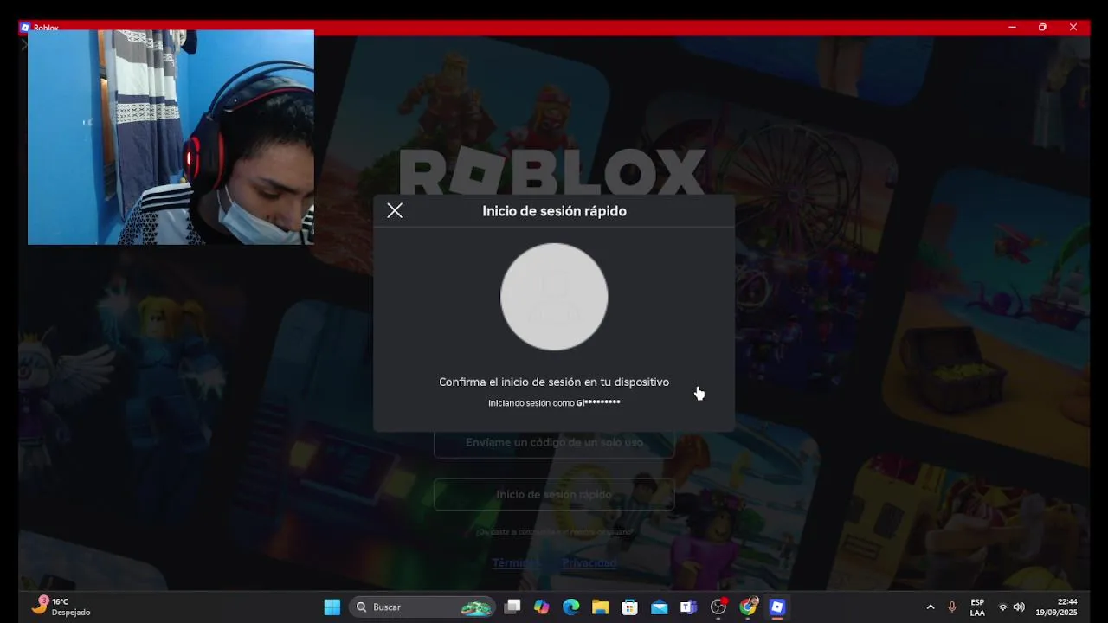Screen dimensions: 1108x623
Task: Click the Buscar taskbar search box
Action: click(422, 607)
